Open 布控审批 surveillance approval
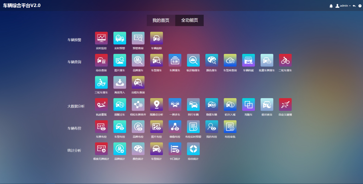The width and height of the screenshot is (363, 184). pyautogui.click(x=230, y=127)
